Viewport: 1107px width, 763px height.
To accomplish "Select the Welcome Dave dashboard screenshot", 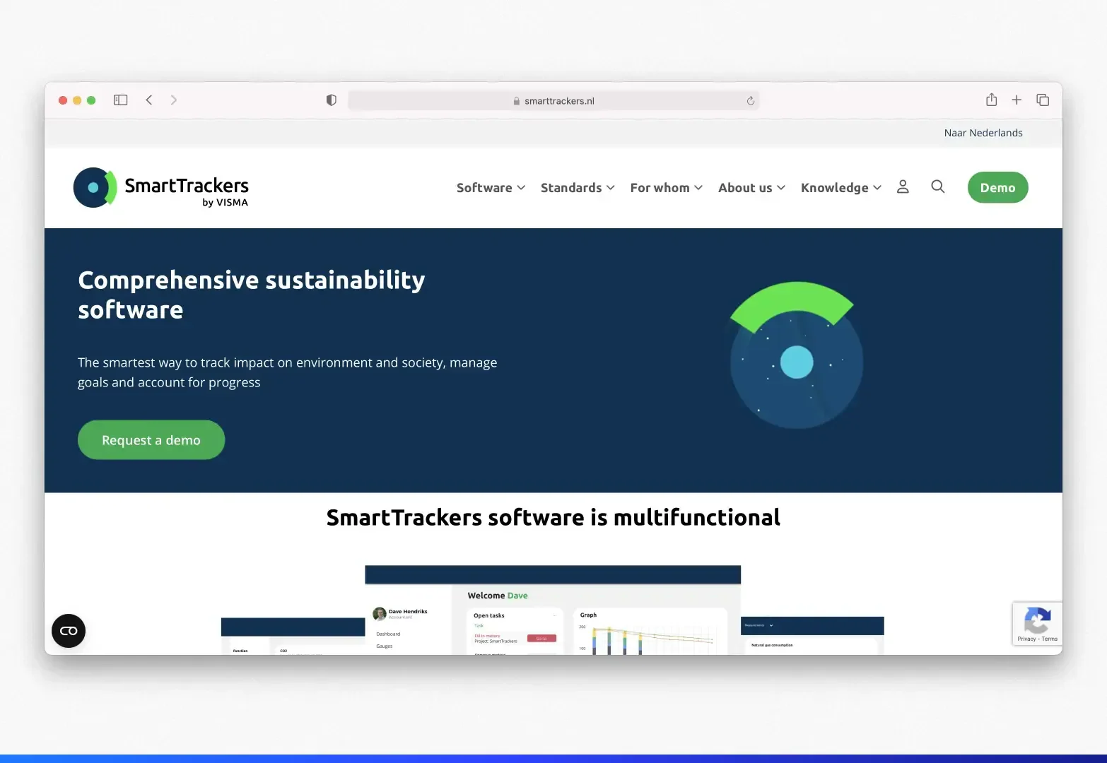I will coord(553,610).
